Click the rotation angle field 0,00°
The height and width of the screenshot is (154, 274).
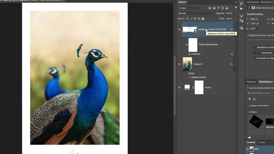tap(254, 28)
